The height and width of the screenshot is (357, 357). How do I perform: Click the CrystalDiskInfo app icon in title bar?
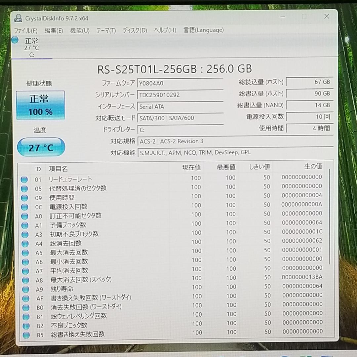pyautogui.click(x=18, y=18)
